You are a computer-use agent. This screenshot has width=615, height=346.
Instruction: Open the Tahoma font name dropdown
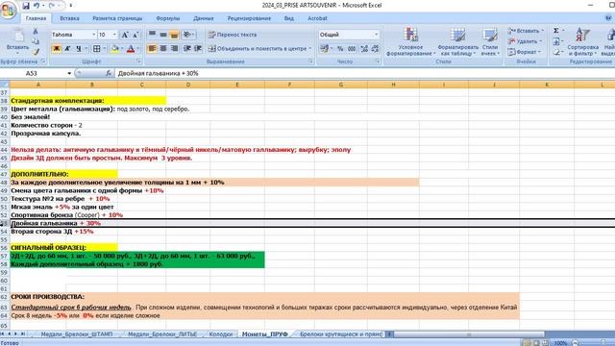point(94,35)
